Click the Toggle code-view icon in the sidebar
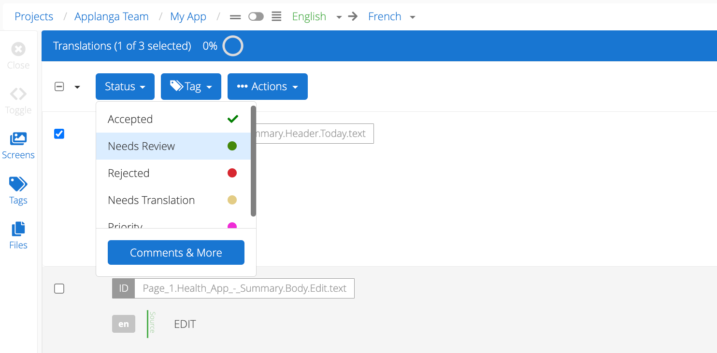717x353 pixels. [18, 94]
